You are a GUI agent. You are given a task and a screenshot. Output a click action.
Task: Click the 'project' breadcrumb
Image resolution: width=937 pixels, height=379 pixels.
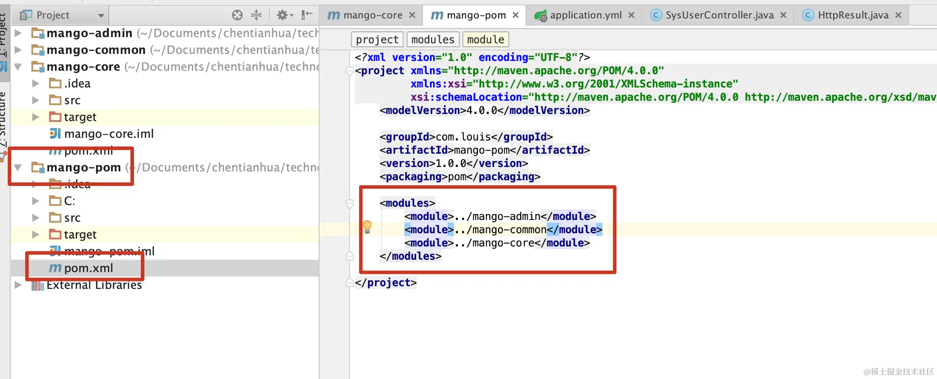(377, 40)
